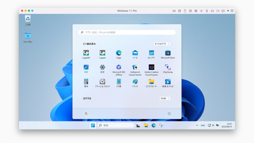Open Solitaire & Casual Games
The width and height of the screenshot is (254, 143).
coord(135,70)
